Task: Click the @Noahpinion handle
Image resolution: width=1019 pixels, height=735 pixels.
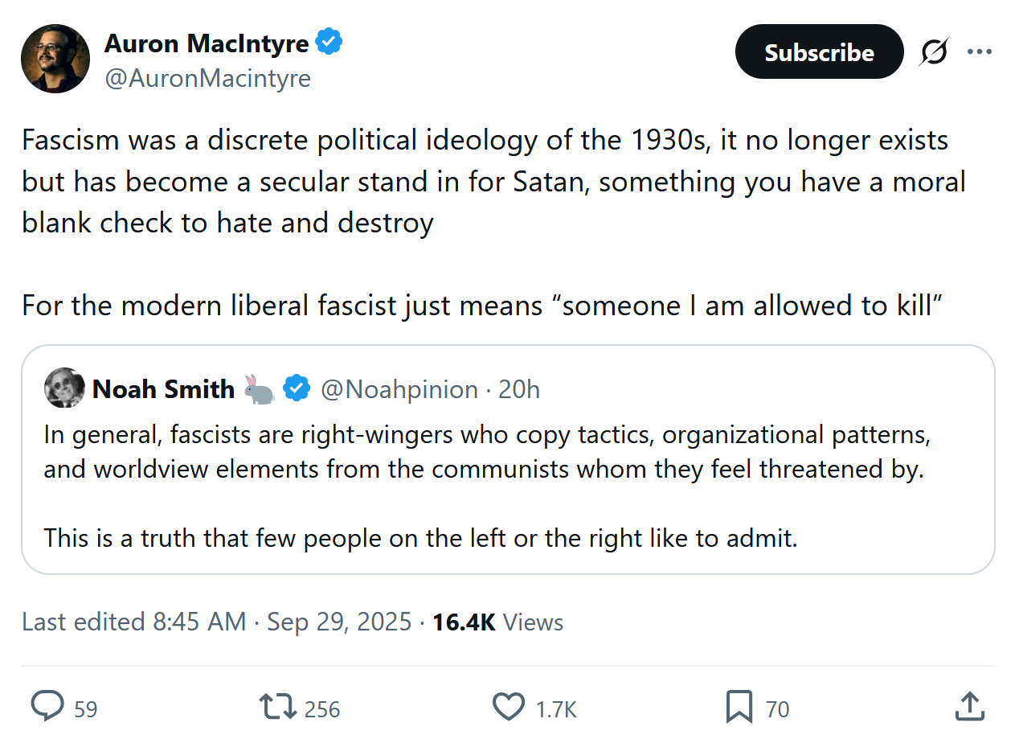Action: [x=399, y=389]
